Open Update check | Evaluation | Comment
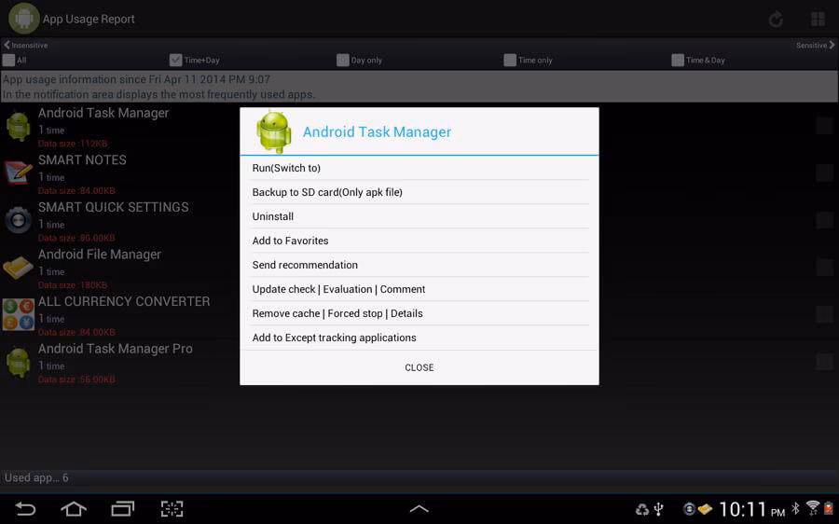839x524 pixels. [419, 289]
